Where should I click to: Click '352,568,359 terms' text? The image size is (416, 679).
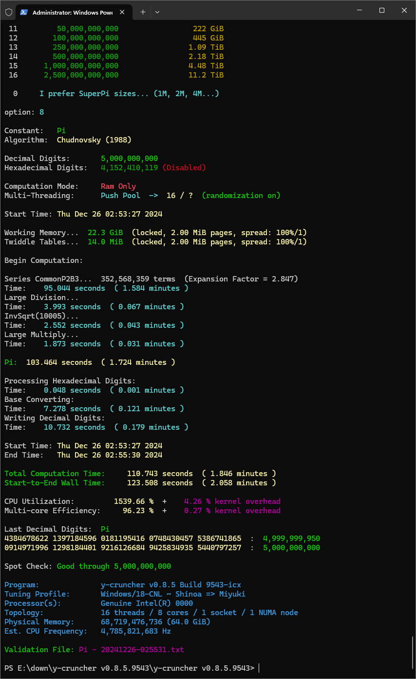tap(138, 279)
